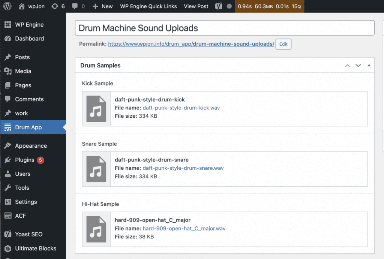384x259 pixels.
Task: Open Tools in sidebar
Action: [33, 188]
